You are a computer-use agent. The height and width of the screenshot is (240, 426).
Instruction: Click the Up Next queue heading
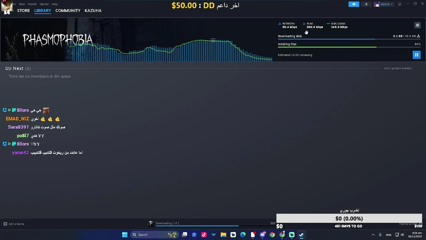point(18,68)
